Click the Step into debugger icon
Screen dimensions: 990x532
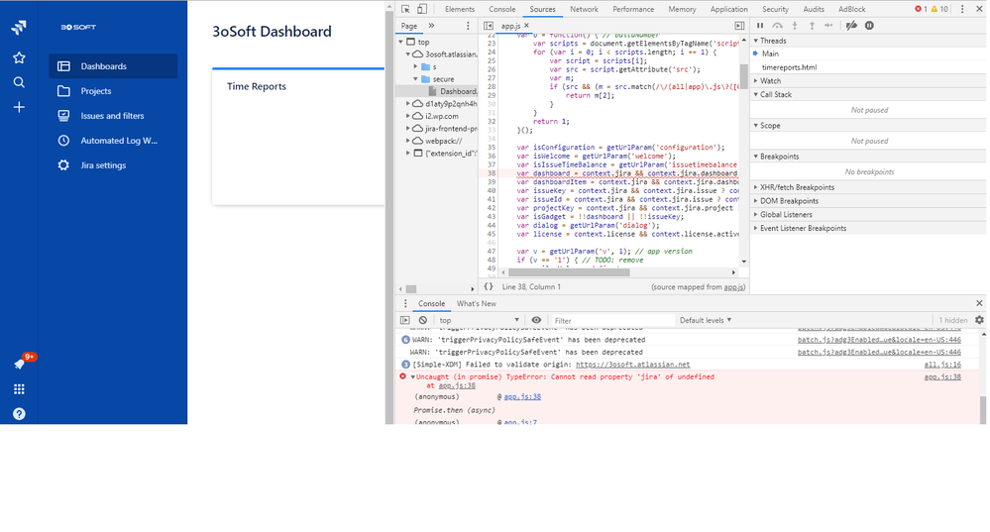(795, 25)
